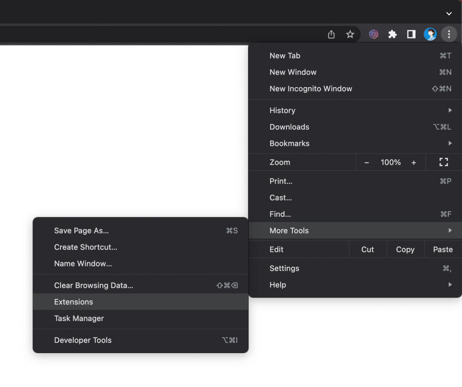Bookmark this tab with star icon
This screenshot has width=462, height=387.
tap(350, 34)
